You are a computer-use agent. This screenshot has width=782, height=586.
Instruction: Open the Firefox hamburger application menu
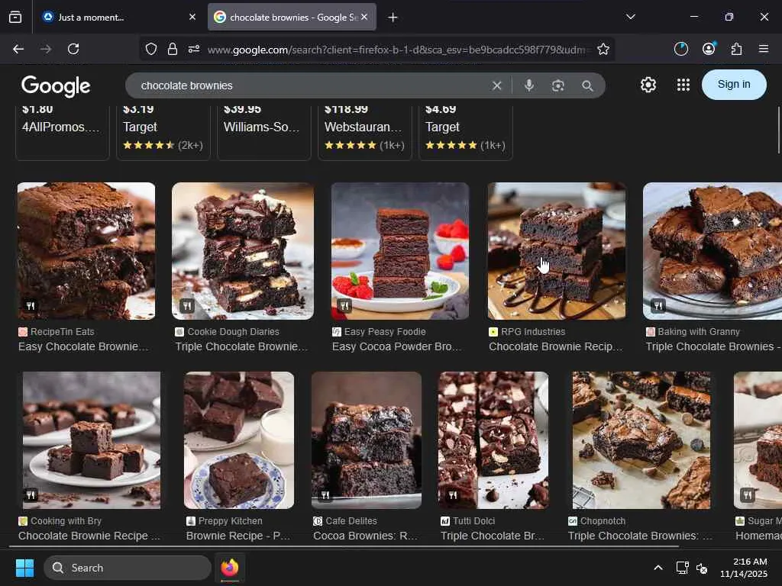coord(764,49)
